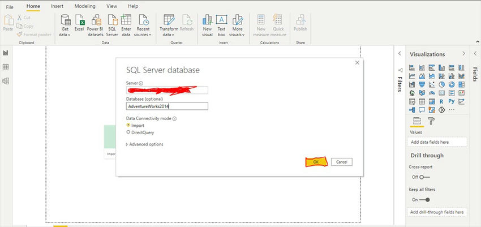This screenshot has height=227, width=481.
Task: Click the Database field containing AdventureWorks2014
Action: [x=167, y=106]
